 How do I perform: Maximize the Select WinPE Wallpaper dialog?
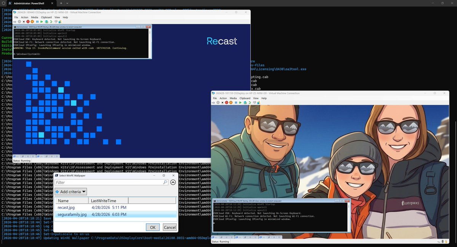coord(164,175)
